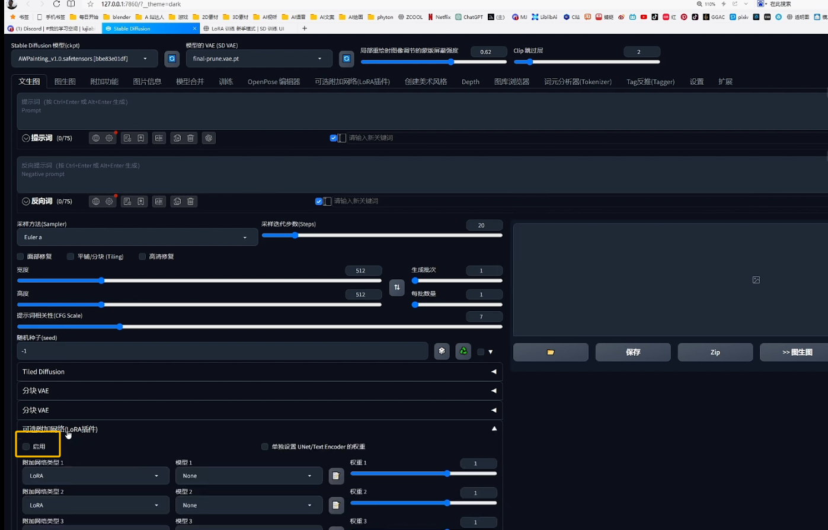
Task: Collapse the 提示词 section chevron
Action: (x=26, y=138)
